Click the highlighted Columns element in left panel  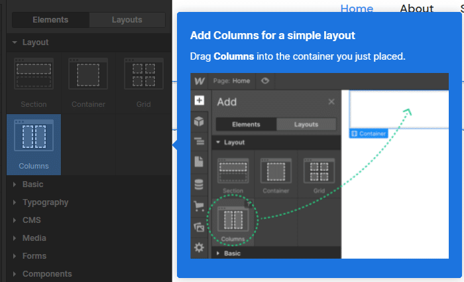click(34, 144)
